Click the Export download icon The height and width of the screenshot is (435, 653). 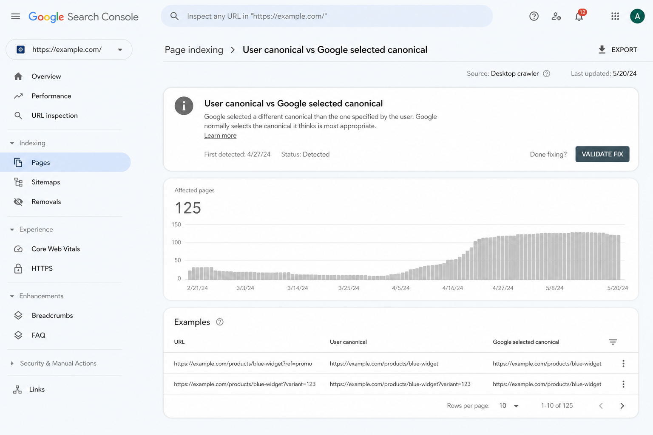[x=602, y=50]
